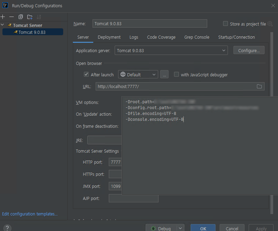Click the HTTP port field
Screen dimensions: 278x231
tap(115, 162)
